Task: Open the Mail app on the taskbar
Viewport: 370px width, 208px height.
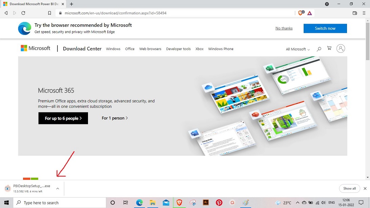Action: pyautogui.click(x=166, y=203)
